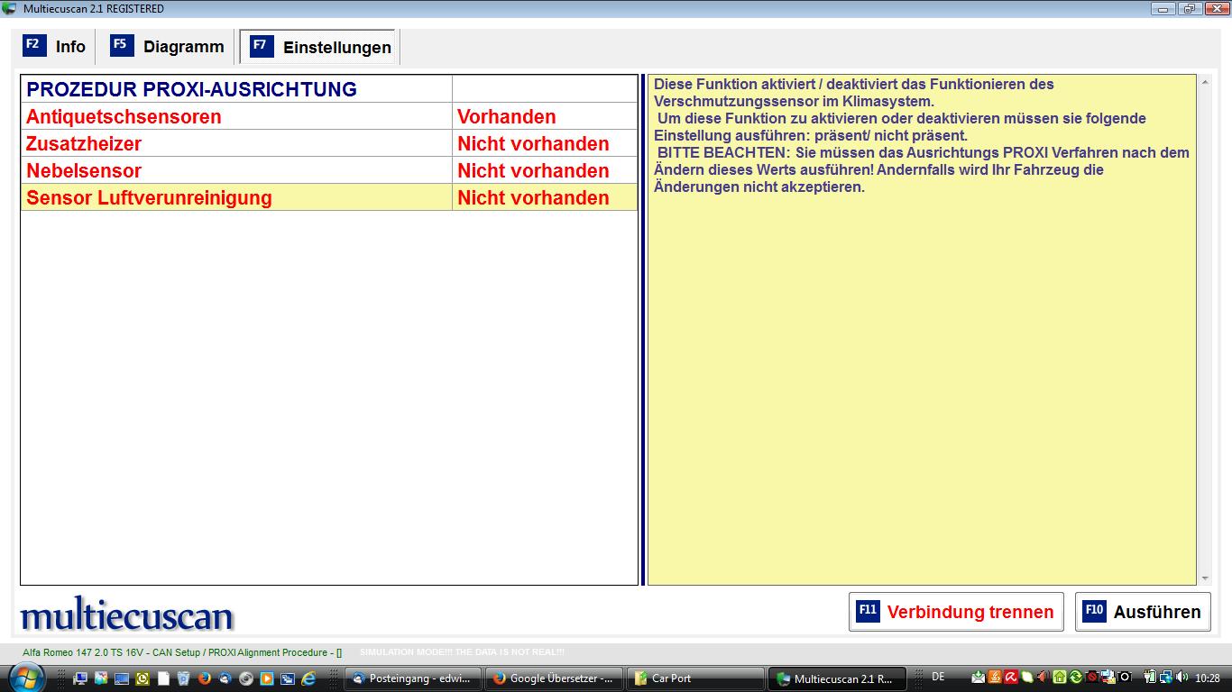Switch to Posteingang taskbar window
Screen dimensions: 1232x692
(x=413, y=678)
